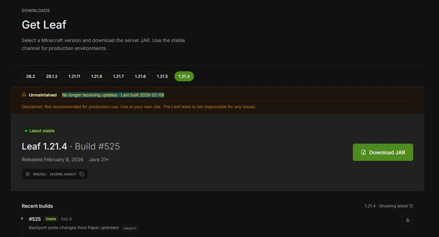Open commit hash 2d6d1f2

click(x=130, y=228)
